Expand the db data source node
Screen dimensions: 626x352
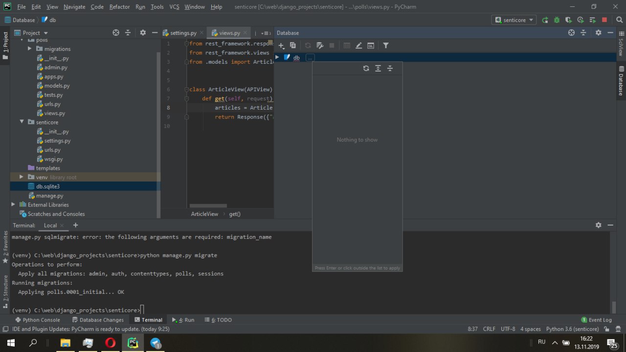coord(277,58)
